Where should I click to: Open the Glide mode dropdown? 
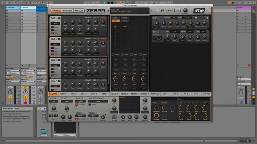pyautogui.click(x=67, y=101)
